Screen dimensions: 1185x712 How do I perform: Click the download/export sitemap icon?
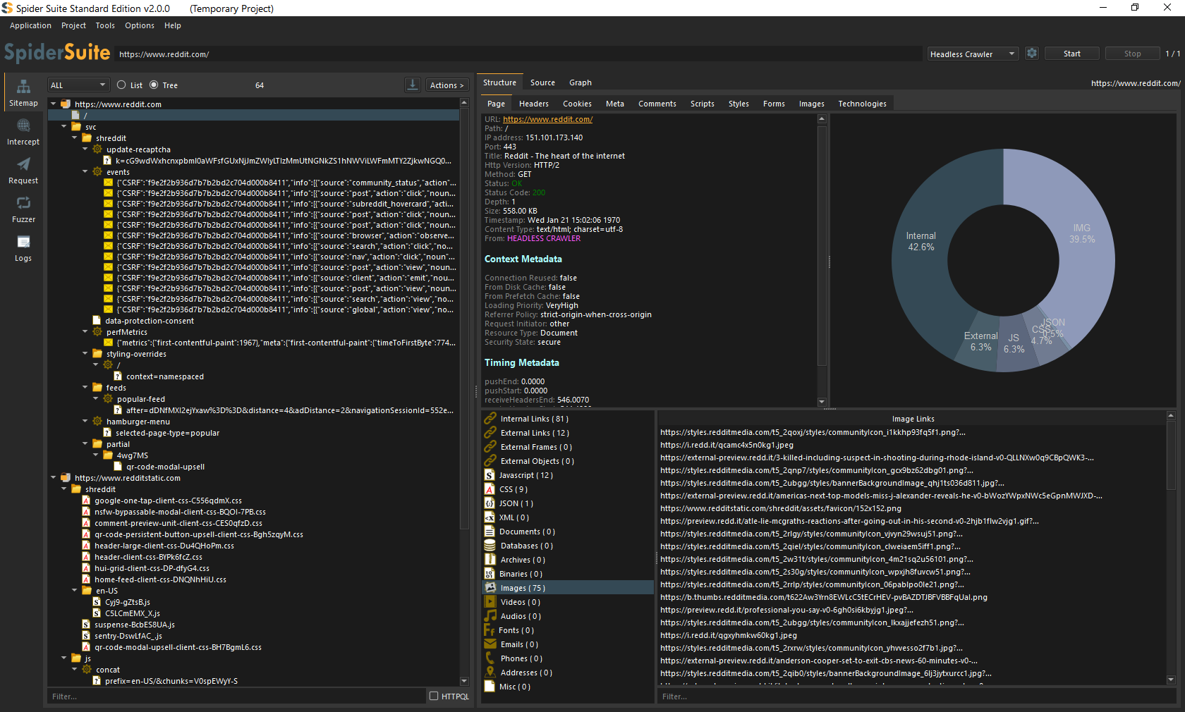pos(413,85)
